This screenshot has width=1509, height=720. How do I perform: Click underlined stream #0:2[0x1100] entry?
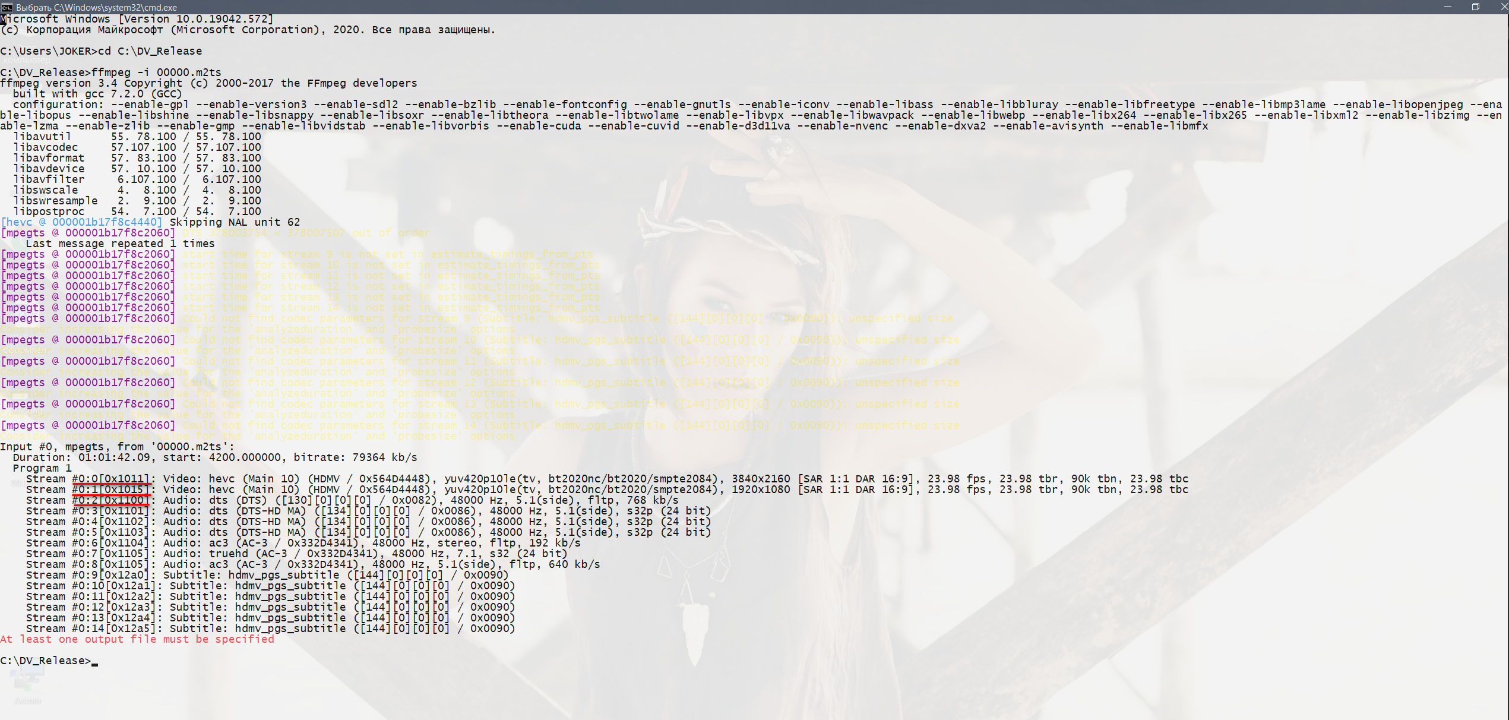110,500
